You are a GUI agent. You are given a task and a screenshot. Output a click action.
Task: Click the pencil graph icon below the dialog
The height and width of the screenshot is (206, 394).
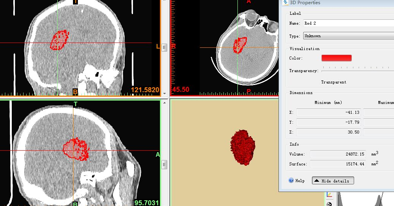click(x=329, y=195)
